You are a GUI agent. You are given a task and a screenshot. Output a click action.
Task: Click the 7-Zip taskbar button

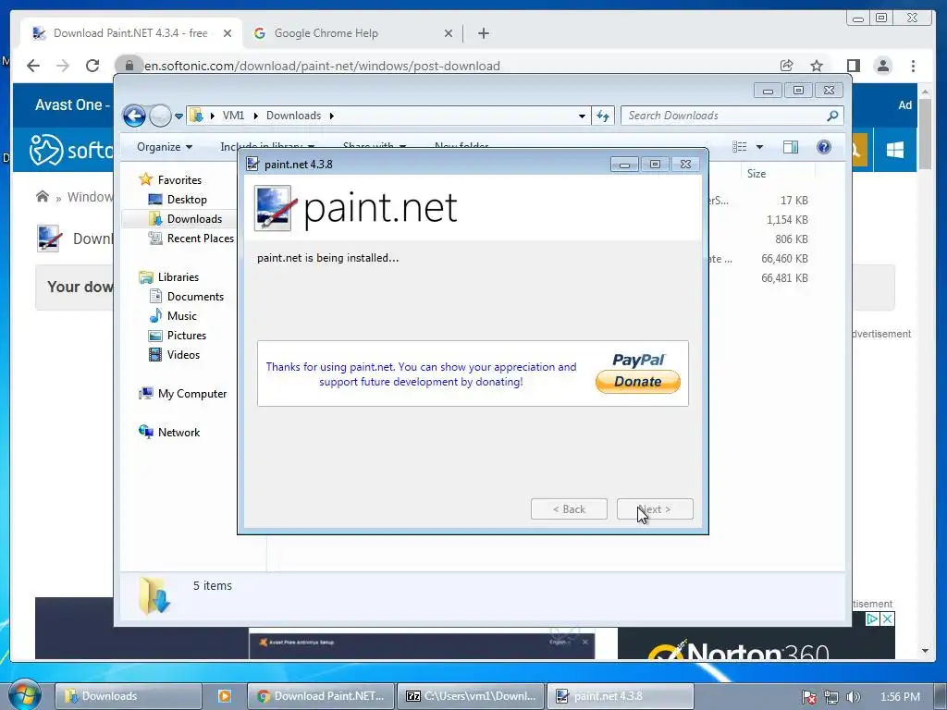tap(471, 696)
